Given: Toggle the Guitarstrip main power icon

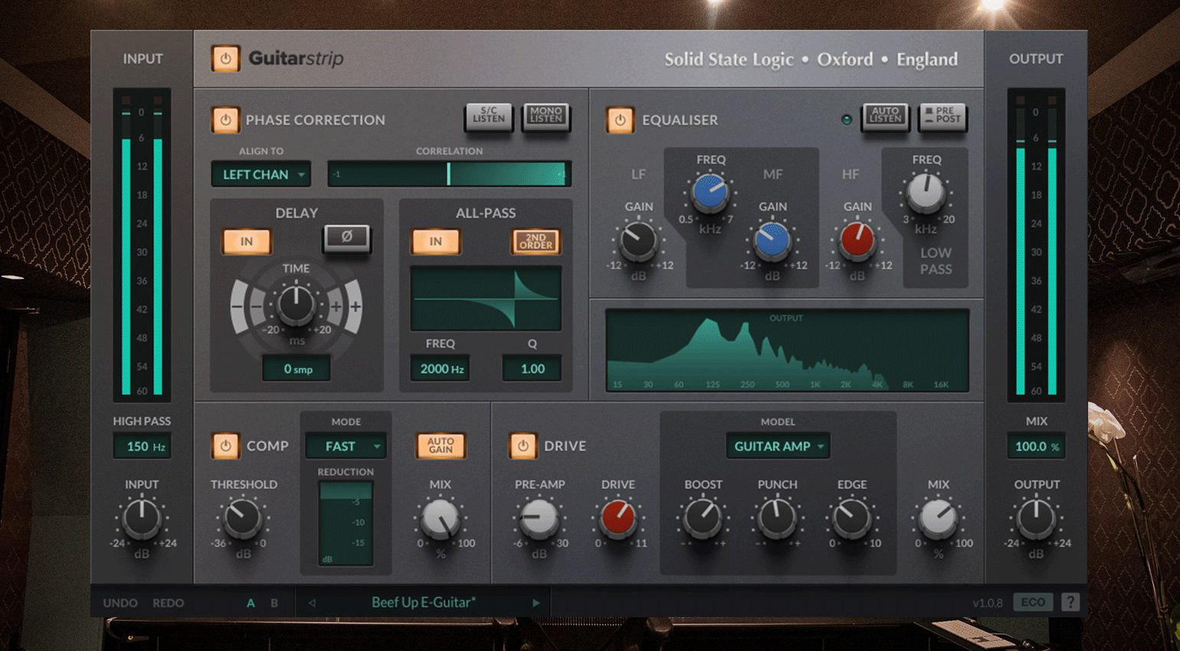Looking at the screenshot, I should (225, 58).
